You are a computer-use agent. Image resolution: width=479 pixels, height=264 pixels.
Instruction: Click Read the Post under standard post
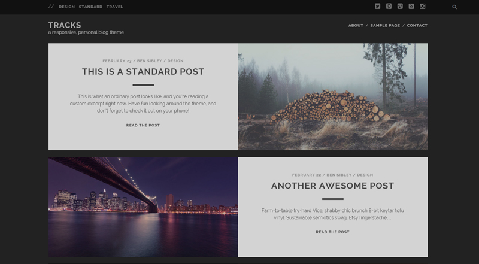[x=143, y=125]
